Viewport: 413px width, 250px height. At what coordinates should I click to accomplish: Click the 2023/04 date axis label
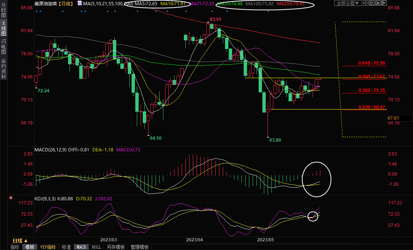tap(195, 240)
